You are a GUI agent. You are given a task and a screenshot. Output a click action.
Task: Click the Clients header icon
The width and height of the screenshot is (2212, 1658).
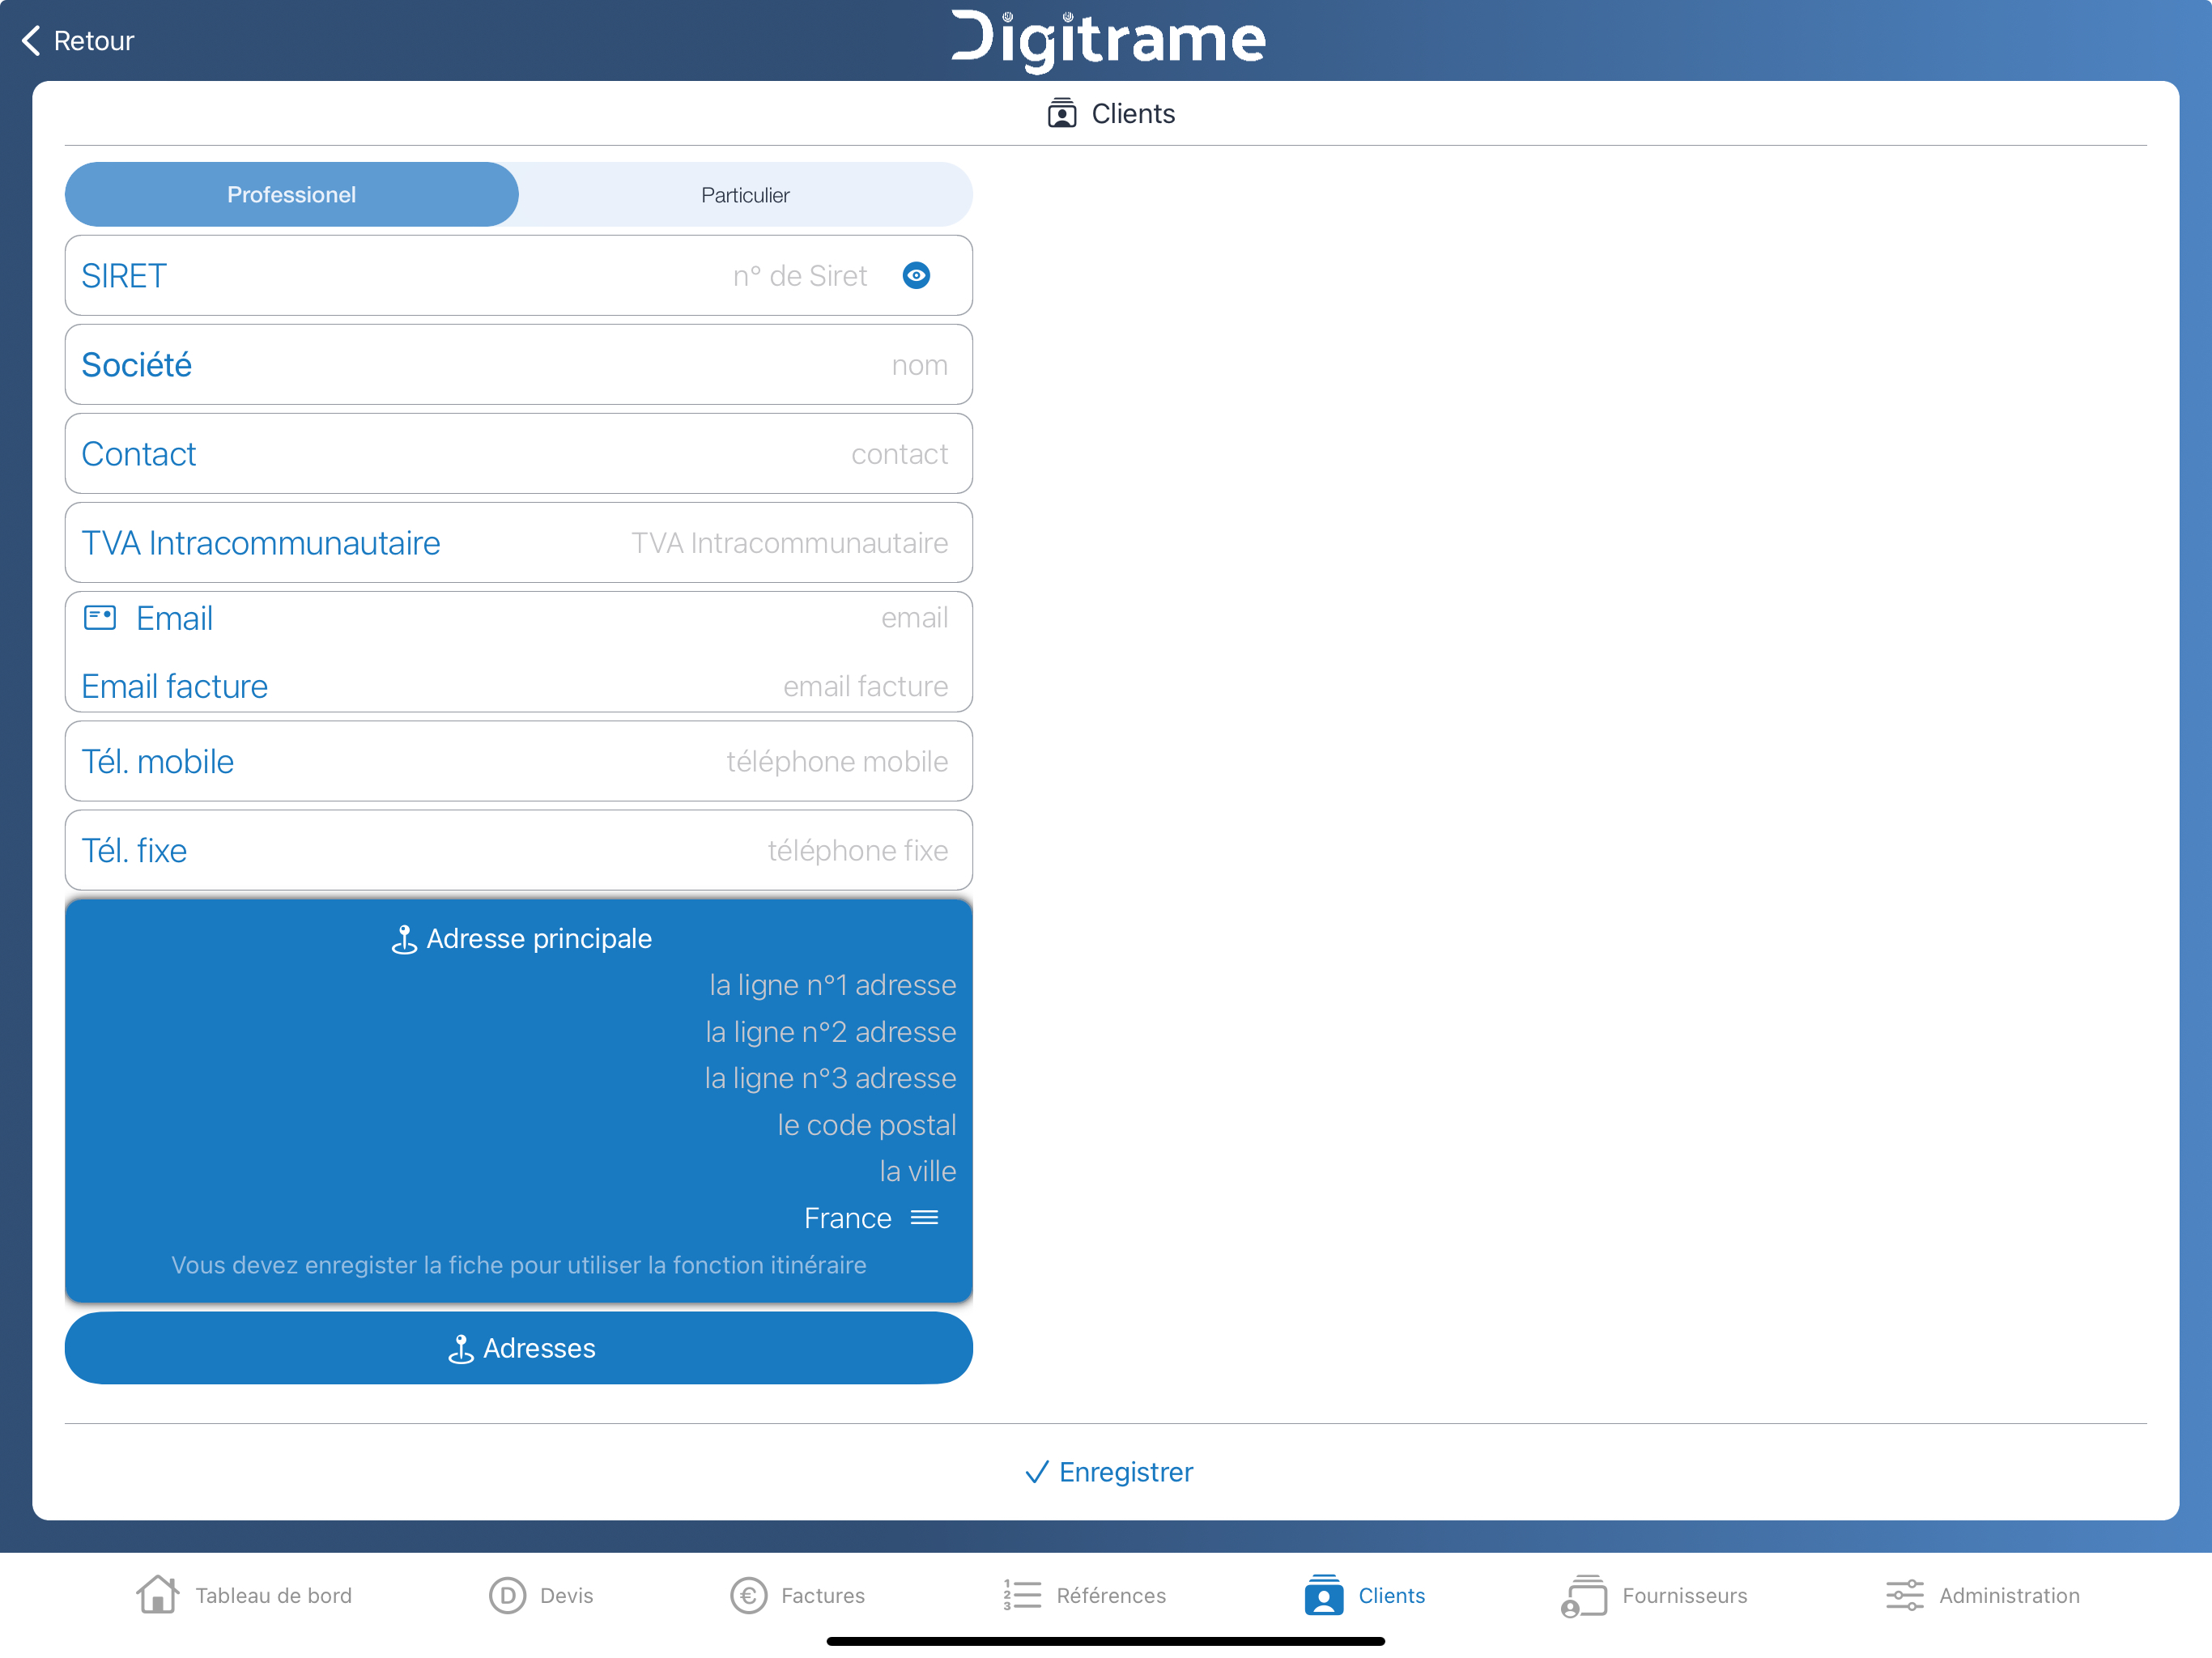[x=1062, y=113]
